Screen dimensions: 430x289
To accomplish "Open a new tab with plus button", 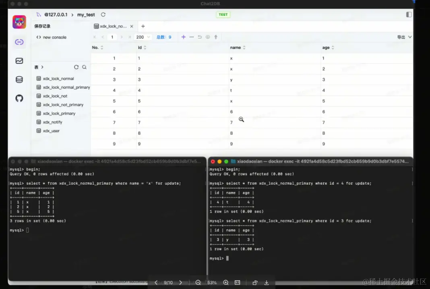I will coord(143,26).
